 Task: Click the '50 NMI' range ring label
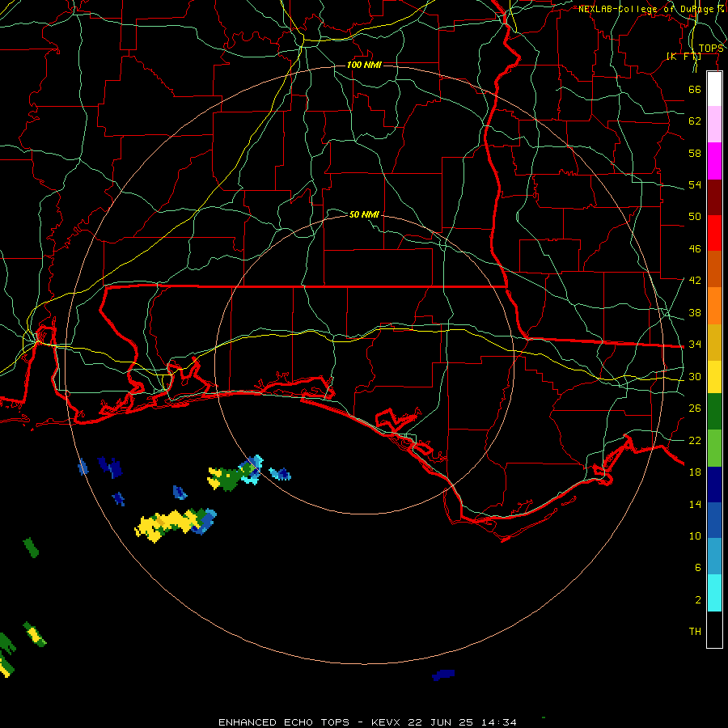pyautogui.click(x=364, y=214)
